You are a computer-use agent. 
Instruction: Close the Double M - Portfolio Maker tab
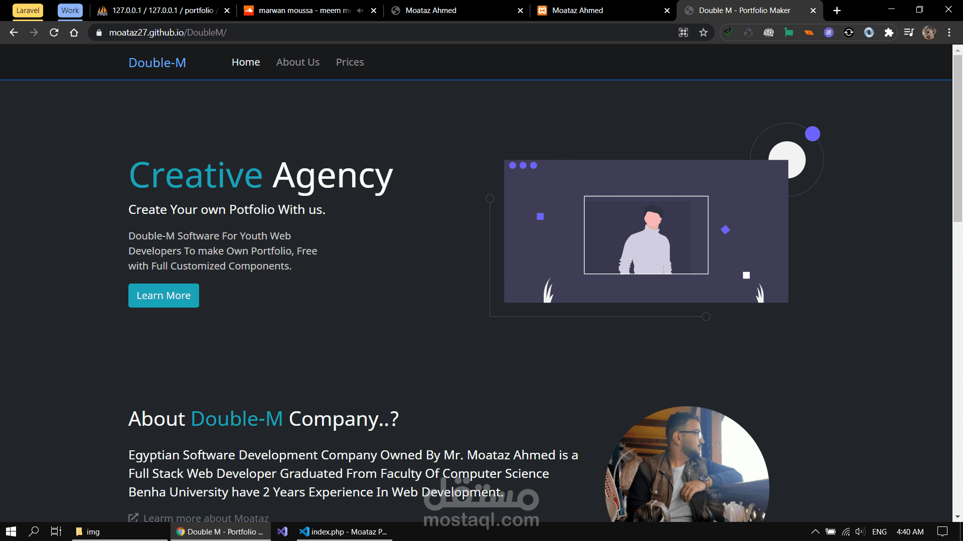click(813, 11)
